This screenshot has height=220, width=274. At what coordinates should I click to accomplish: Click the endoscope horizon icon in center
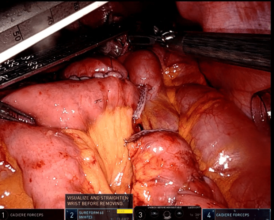click(x=167, y=214)
